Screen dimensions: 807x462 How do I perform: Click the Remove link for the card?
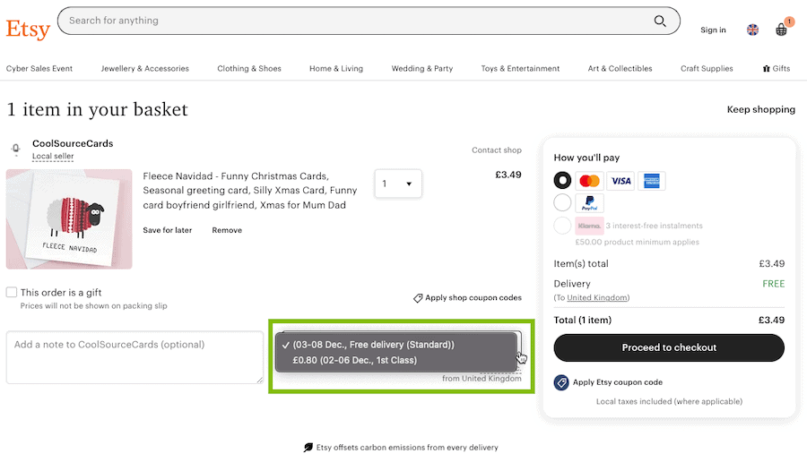point(227,230)
